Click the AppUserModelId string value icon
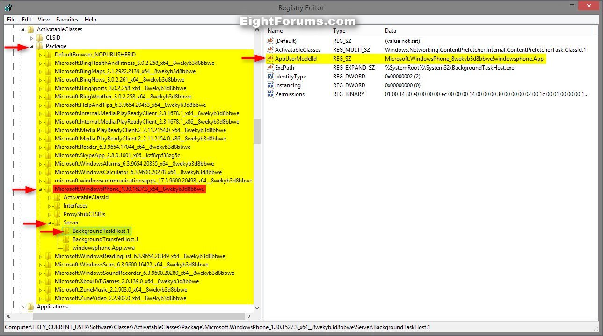The width and height of the screenshot is (603, 336). click(x=270, y=59)
